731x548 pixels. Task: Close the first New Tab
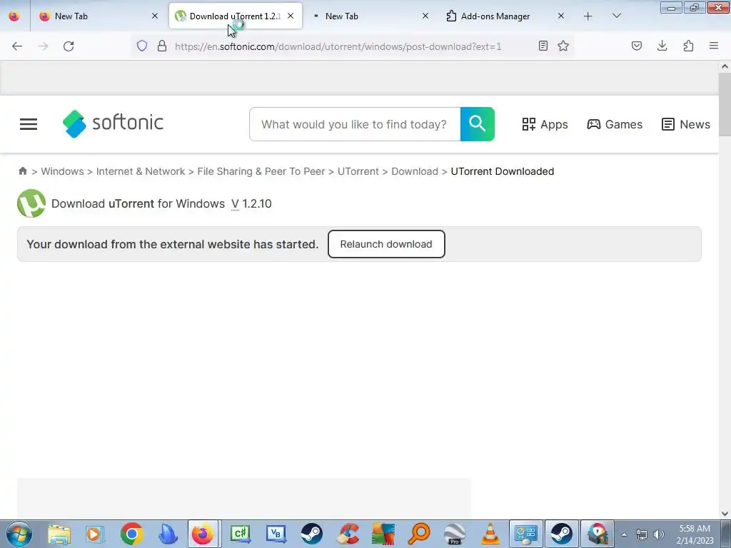(x=155, y=16)
